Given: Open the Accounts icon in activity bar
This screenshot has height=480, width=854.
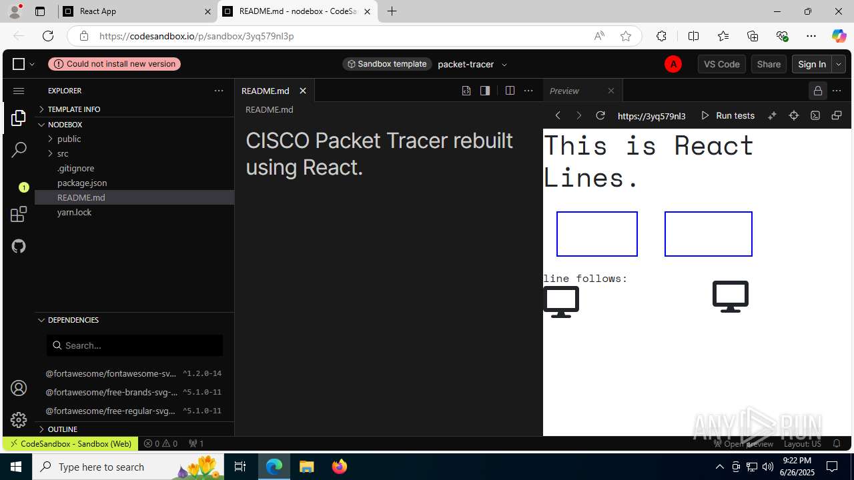Looking at the screenshot, I should click(19, 388).
